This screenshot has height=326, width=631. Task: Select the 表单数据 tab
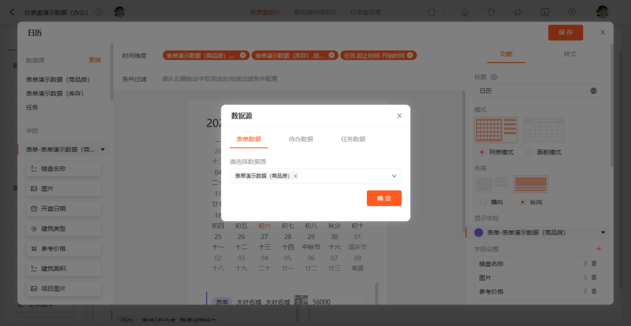pyautogui.click(x=248, y=139)
